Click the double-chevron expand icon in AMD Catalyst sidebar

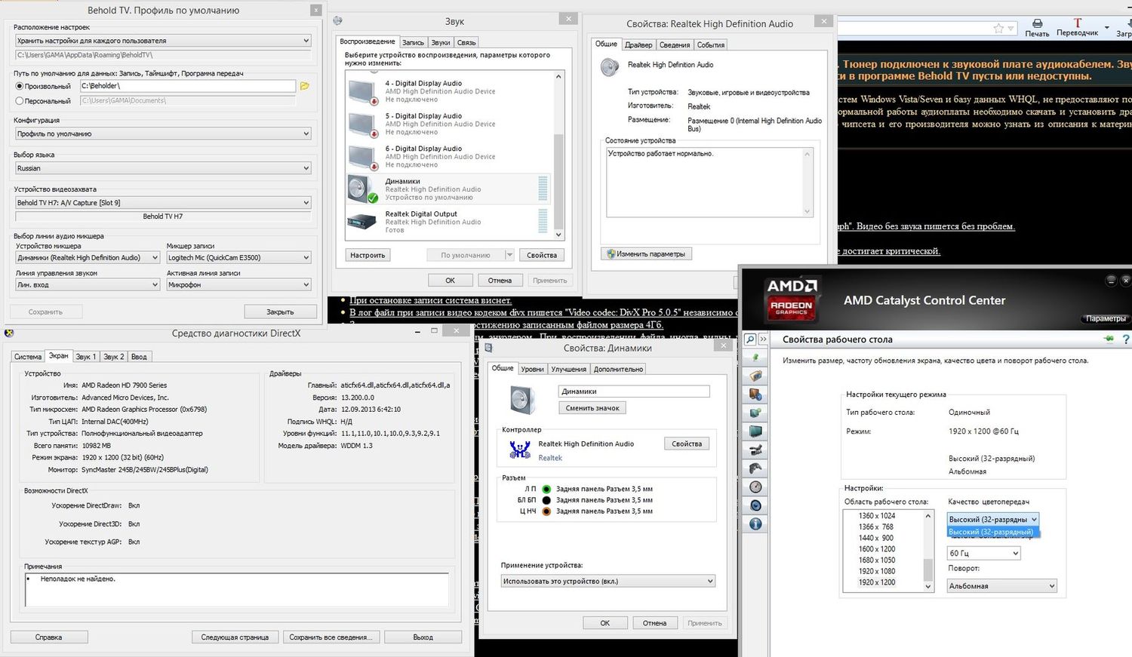(x=762, y=339)
